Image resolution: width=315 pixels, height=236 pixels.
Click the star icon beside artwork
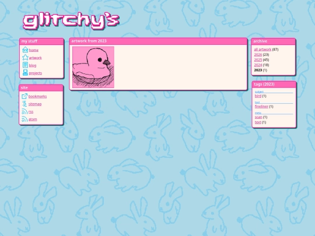tap(25, 57)
